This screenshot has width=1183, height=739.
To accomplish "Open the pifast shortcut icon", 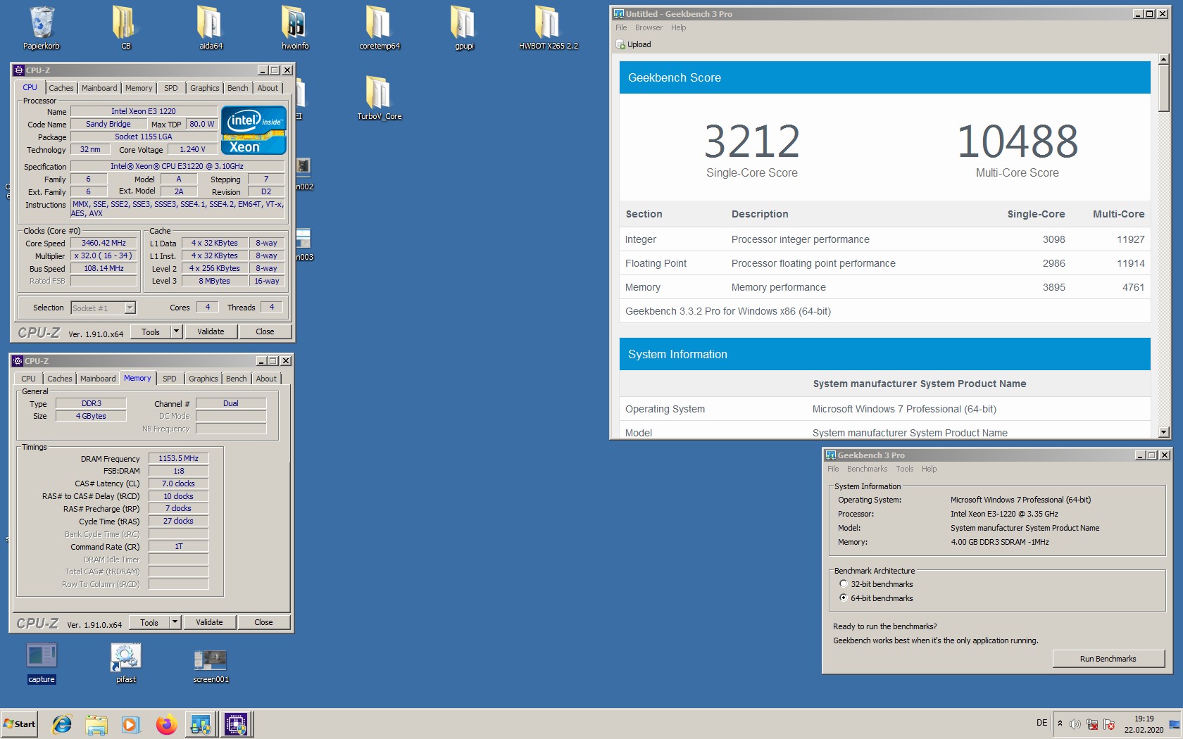I will 126,662.
